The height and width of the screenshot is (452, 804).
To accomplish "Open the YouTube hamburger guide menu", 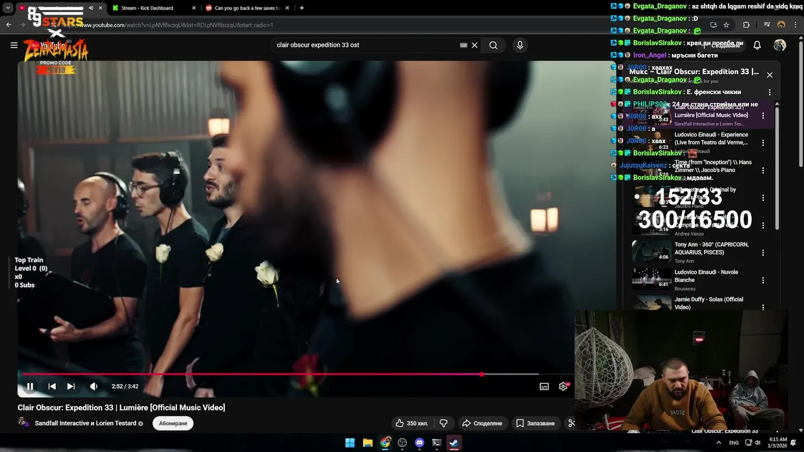I will coord(14,45).
